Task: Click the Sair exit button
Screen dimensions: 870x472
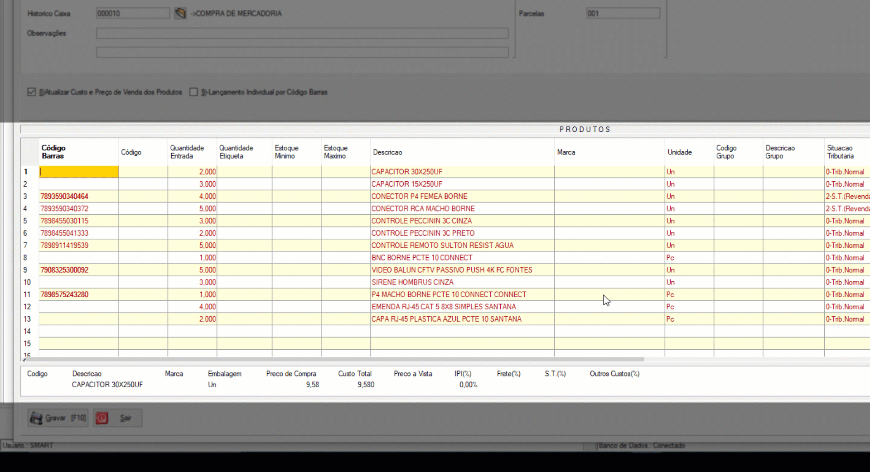Action: [x=118, y=418]
